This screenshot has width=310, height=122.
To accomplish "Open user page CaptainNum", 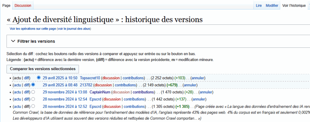I will 100,92.
